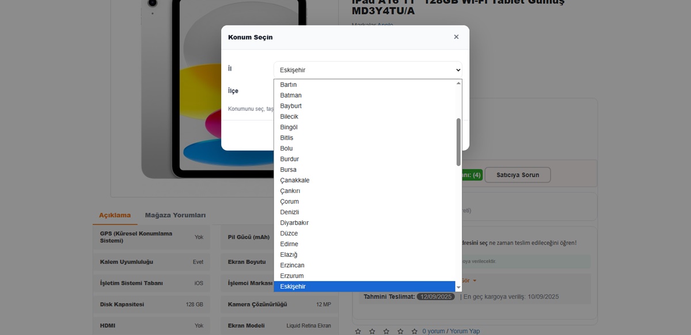
Task: Click the 0 yorum link
Action: [433, 332]
